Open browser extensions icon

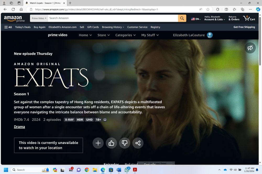217,9
